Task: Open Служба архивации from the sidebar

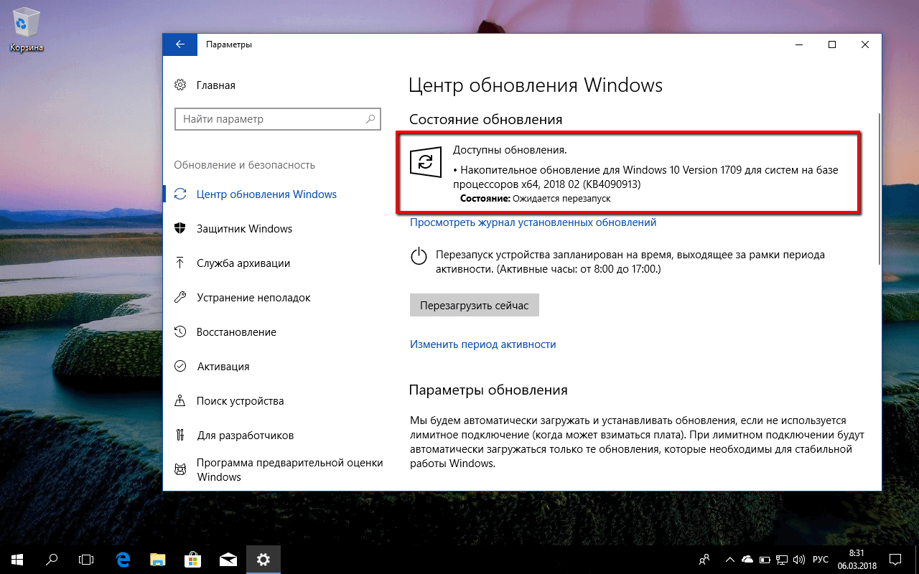Action: (180, 263)
